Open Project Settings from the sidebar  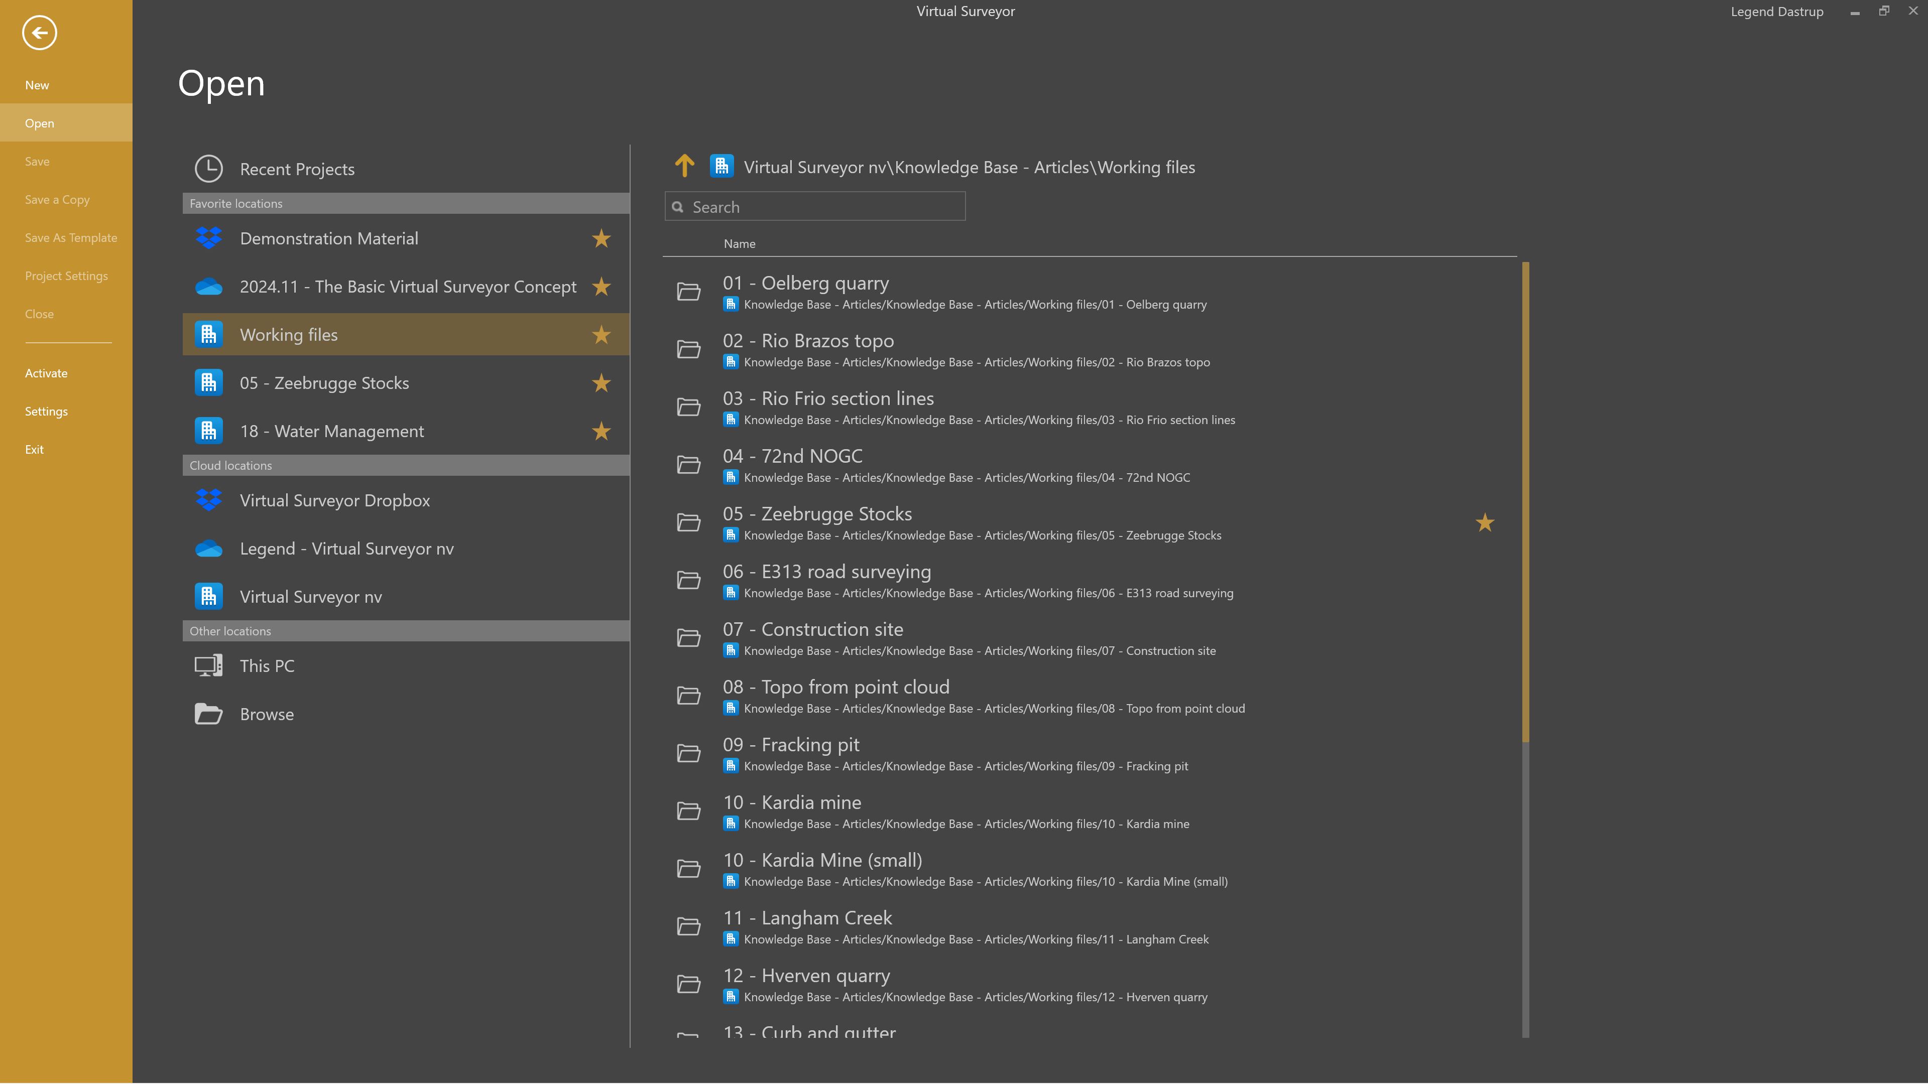[66, 276]
